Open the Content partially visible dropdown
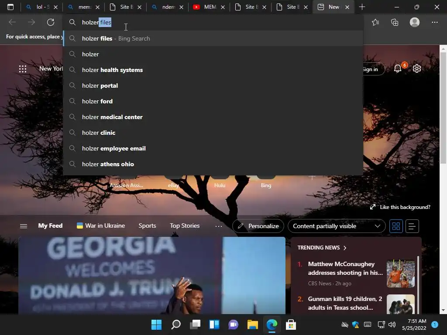 click(x=337, y=226)
